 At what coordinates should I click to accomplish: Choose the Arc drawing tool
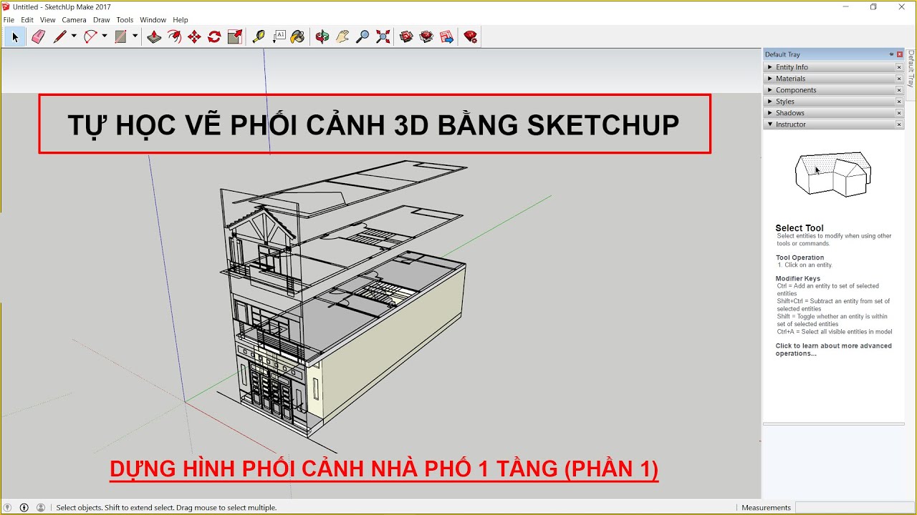click(90, 36)
